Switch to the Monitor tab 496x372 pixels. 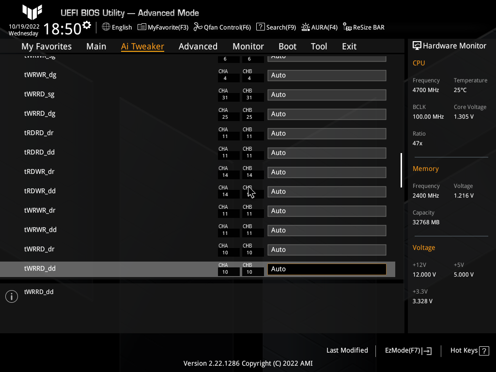248,46
